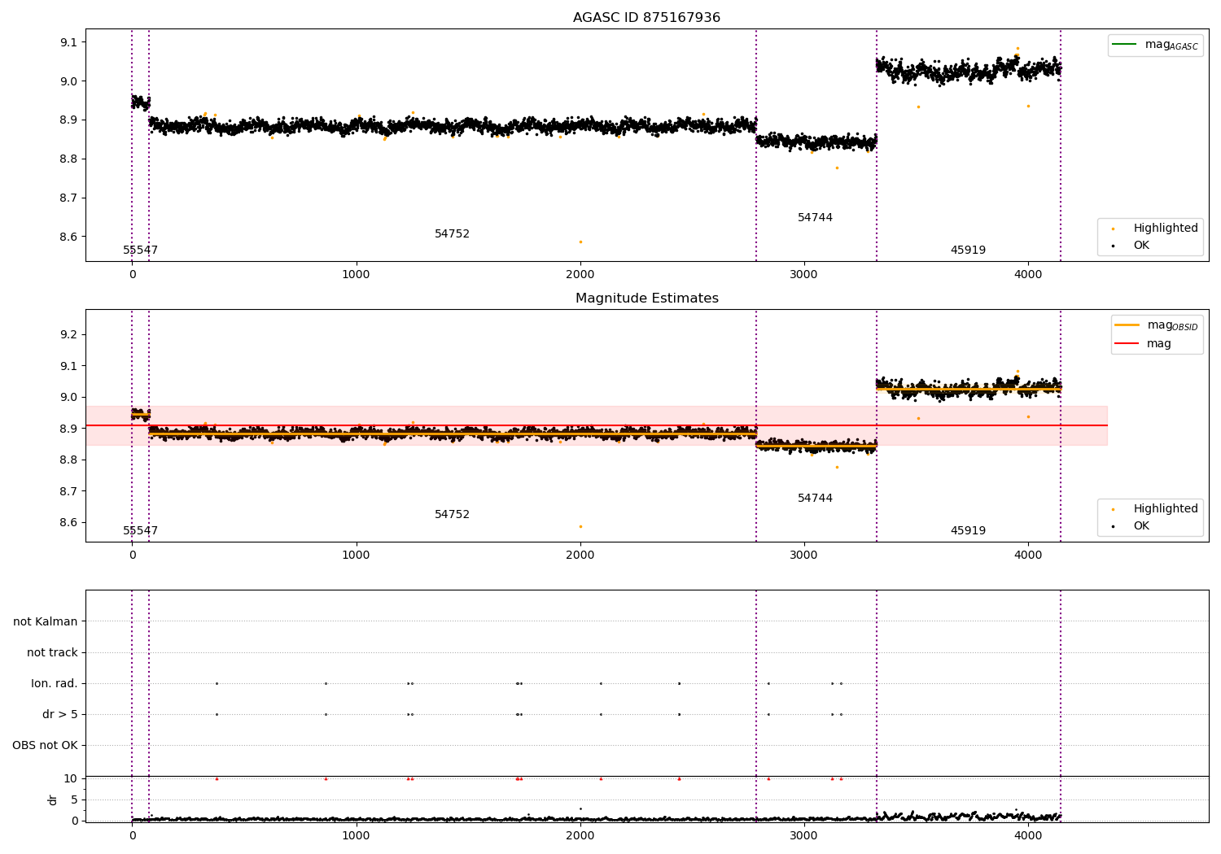Screen dimensions: 1221x854
Task: Click the rotated 'dr' axis label
Action: (x=53, y=800)
